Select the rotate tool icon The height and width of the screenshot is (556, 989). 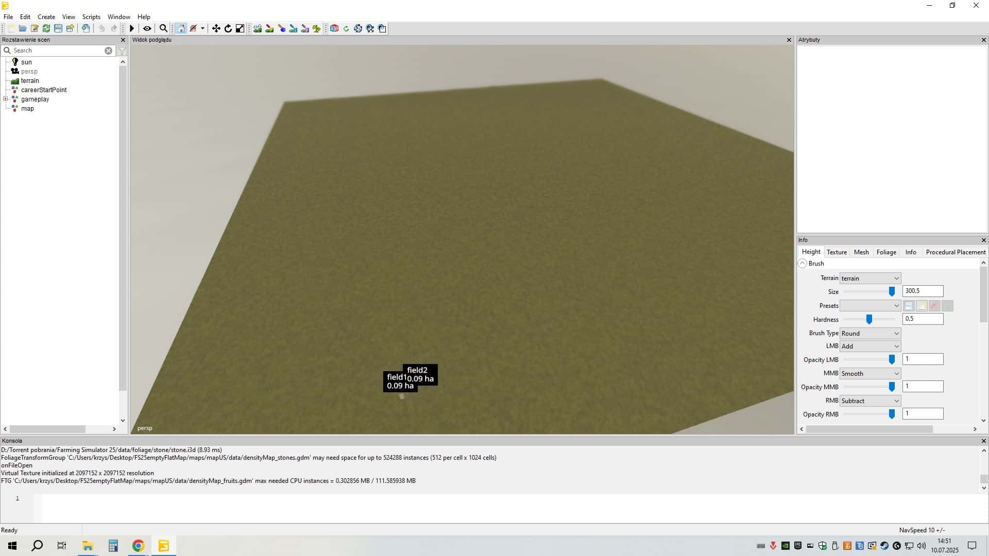[x=228, y=28]
